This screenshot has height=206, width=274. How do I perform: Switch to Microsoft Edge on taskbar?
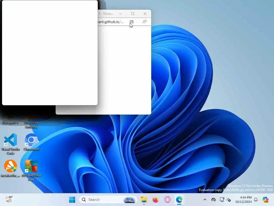point(179,200)
